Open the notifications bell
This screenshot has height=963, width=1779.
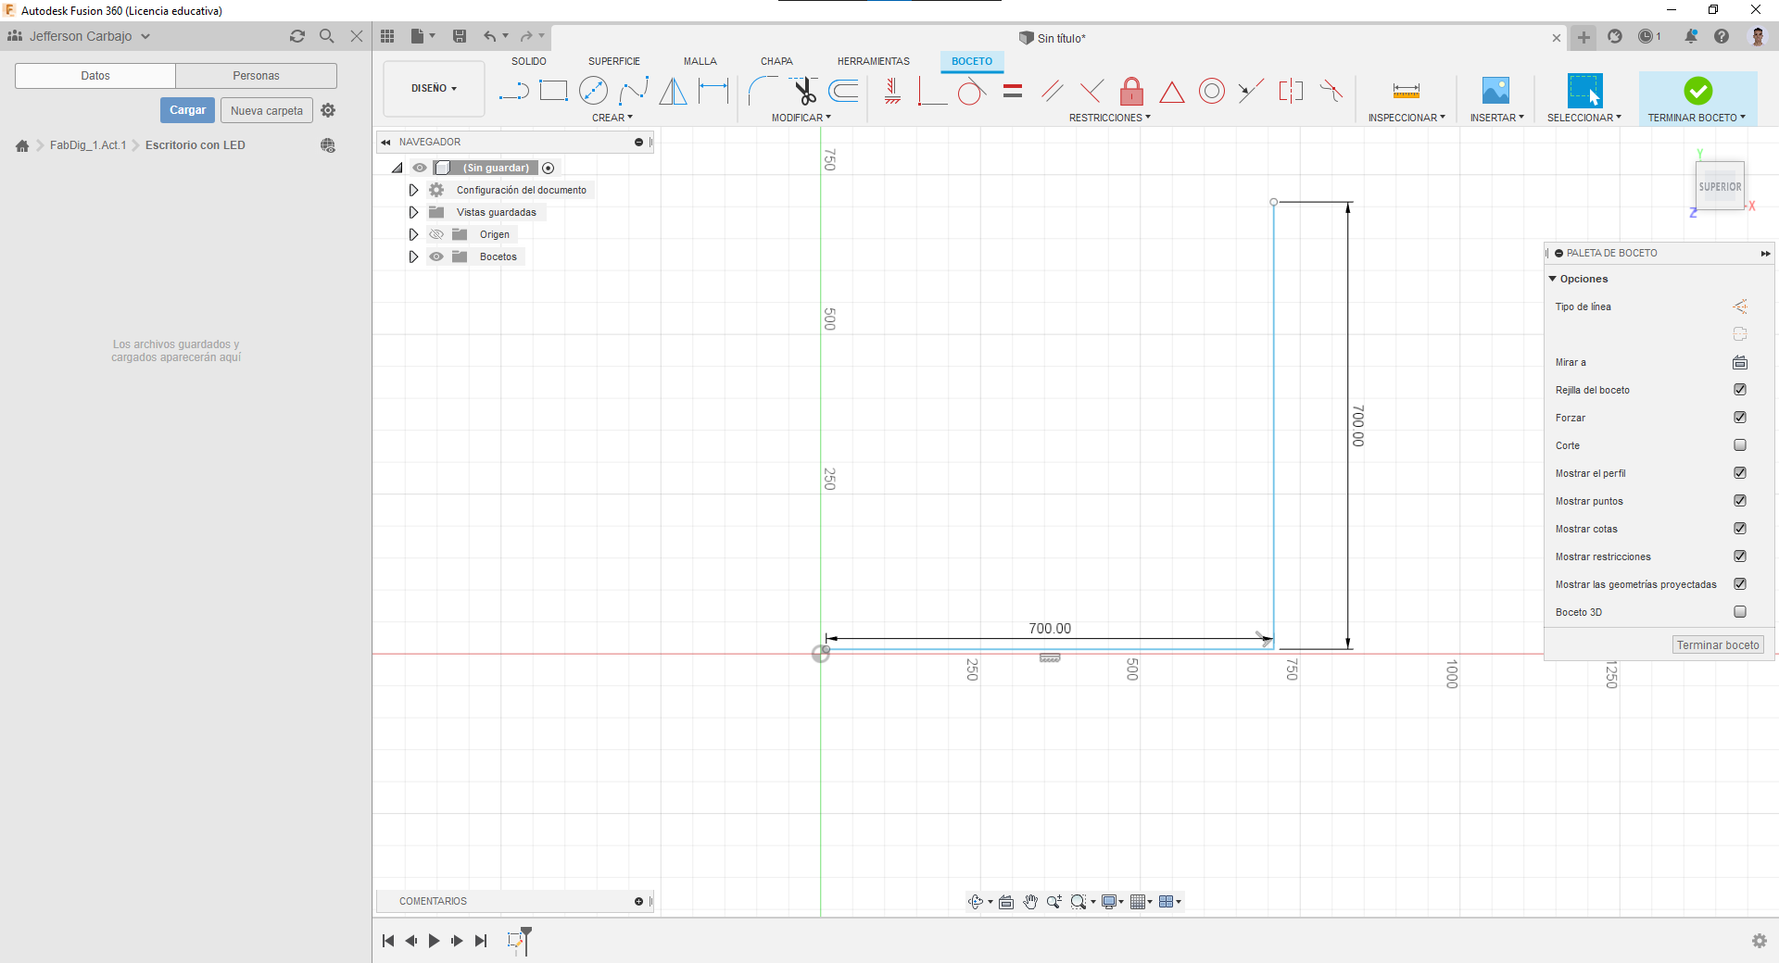[1691, 36]
